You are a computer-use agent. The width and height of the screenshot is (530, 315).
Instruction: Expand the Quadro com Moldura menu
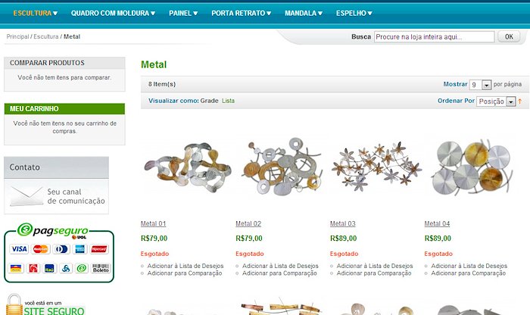(113, 13)
